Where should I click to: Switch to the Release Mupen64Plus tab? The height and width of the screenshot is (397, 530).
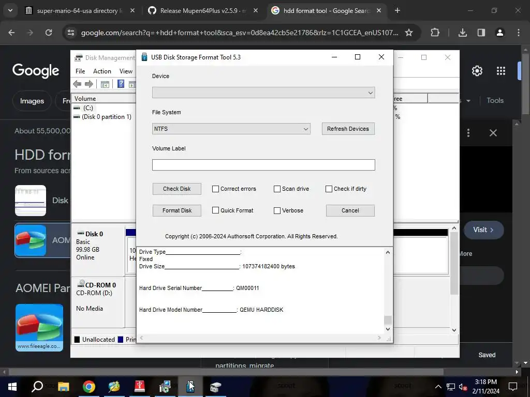(x=203, y=10)
